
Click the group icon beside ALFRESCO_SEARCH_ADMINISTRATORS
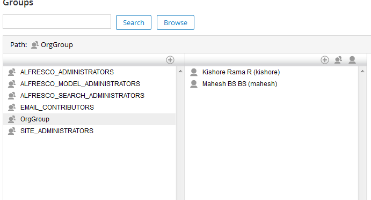coord(12,96)
